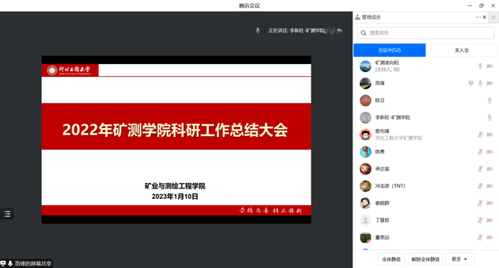Unmute the 冲击波 (TNT) microphone

click(x=480, y=186)
